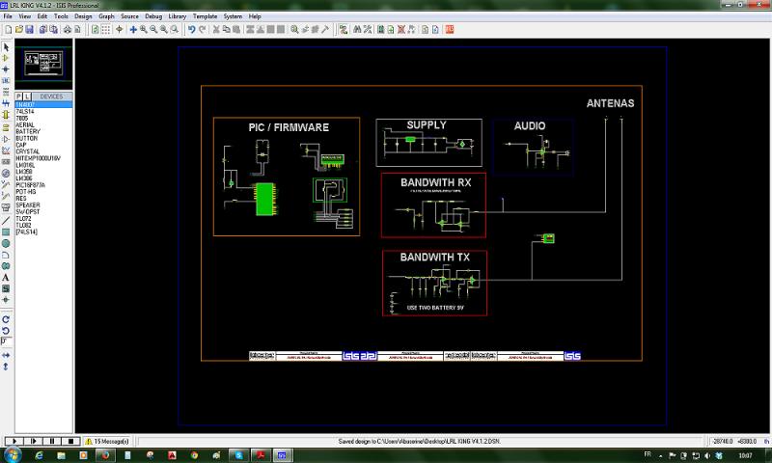The width and height of the screenshot is (772, 463).
Task: Open the Template menu
Action: tap(205, 16)
